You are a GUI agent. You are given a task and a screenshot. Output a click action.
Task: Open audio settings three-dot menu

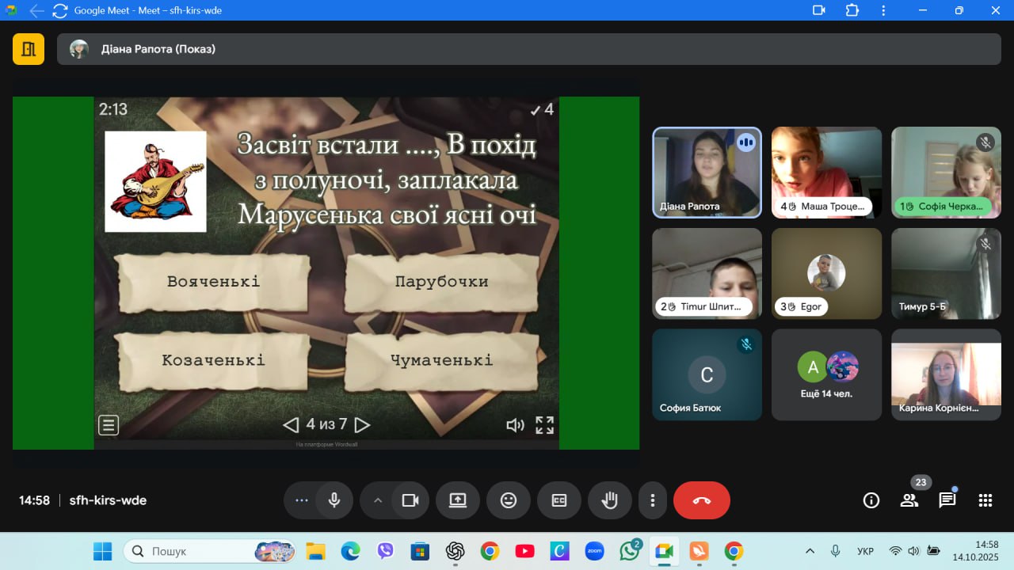301,500
